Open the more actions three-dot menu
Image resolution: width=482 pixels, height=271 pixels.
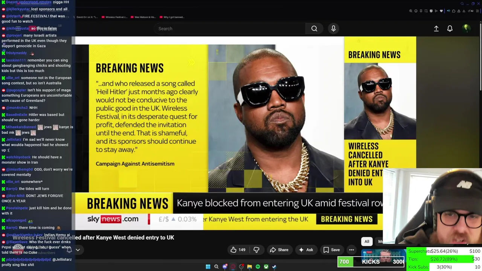point(351,250)
